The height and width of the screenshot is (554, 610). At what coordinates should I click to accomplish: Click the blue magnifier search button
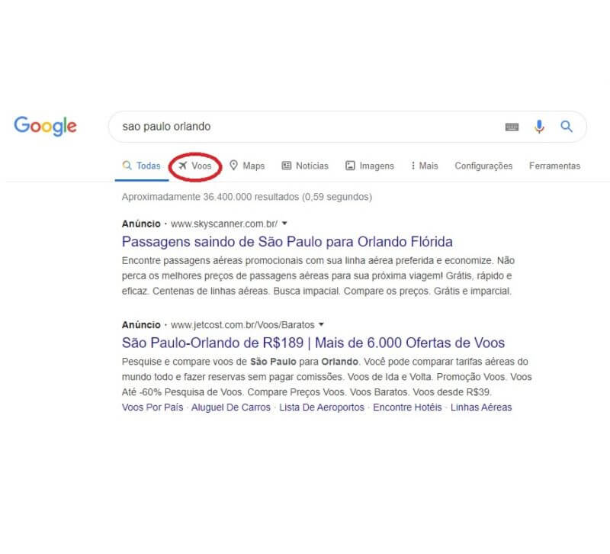(566, 126)
